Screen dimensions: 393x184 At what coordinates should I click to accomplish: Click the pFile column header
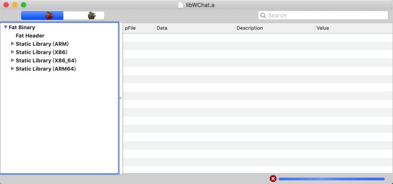139,28
